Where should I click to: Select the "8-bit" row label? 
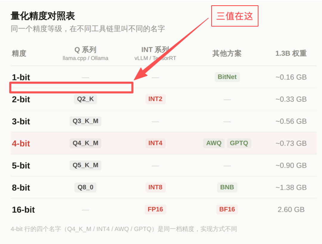click(21, 188)
